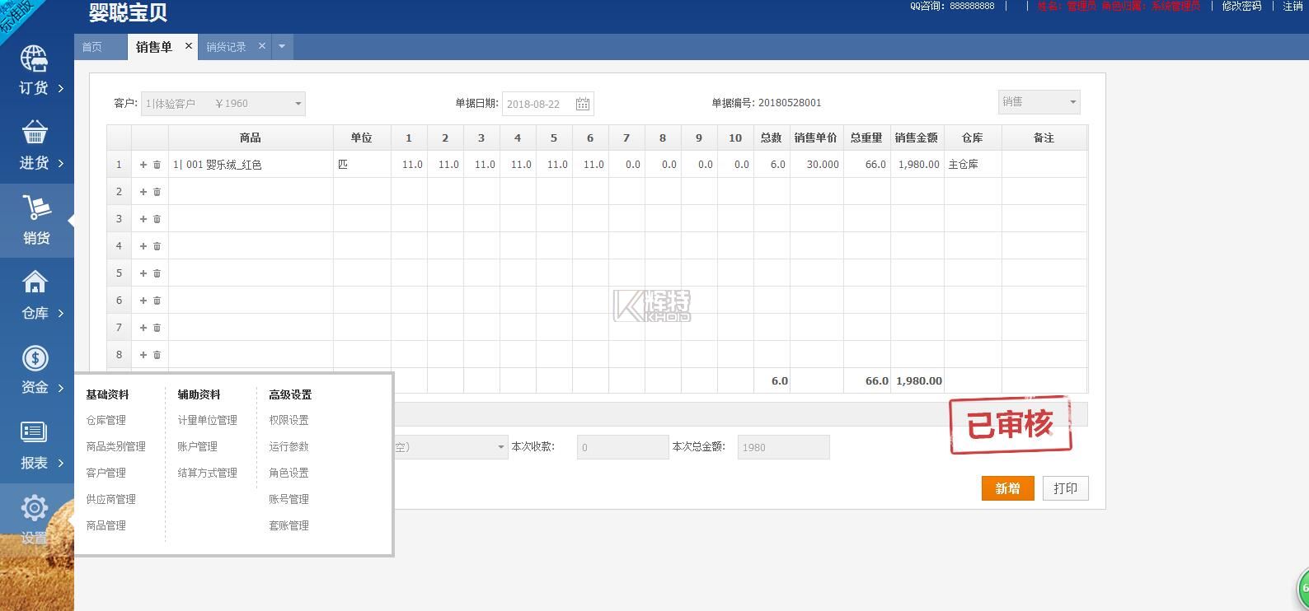Click the 设置 settings gear icon
The width and height of the screenshot is (1309, 611).
[35, 508]
